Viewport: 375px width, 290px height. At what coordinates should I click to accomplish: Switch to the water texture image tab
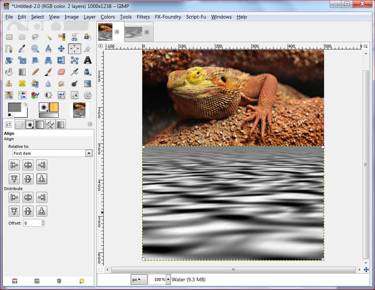click(x=133, y=32)
